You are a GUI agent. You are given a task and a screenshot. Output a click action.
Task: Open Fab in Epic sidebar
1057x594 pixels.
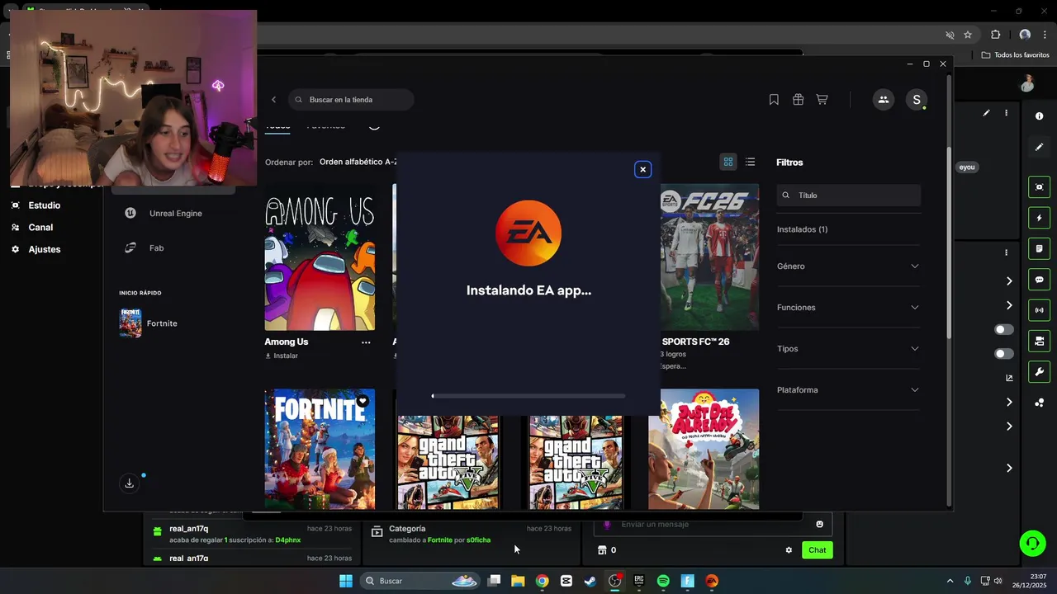coord(174,247)
